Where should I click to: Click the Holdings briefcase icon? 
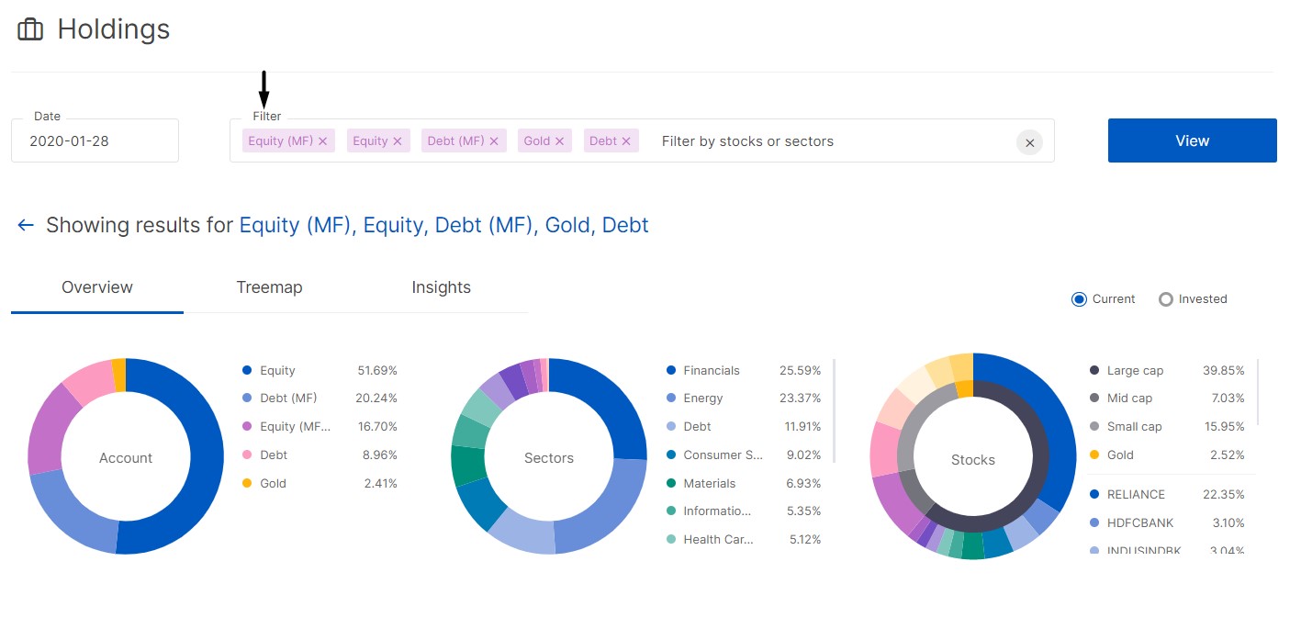(x=30, y=30)
